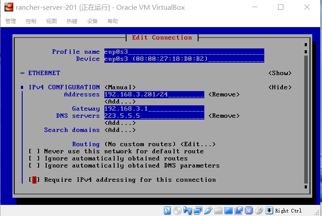Click the Edit Connection dialog title
Image resolution: width=322 pixels, height=216 pixels.
[162, 38]
